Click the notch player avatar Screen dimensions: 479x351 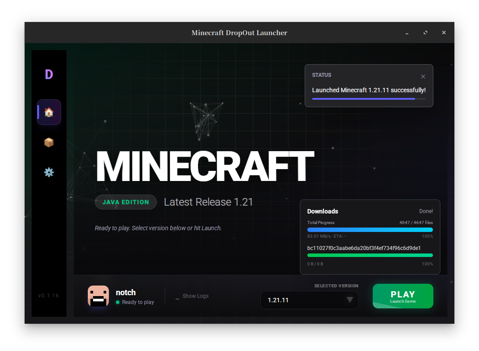pyautogui.click(x=98, y=296)
